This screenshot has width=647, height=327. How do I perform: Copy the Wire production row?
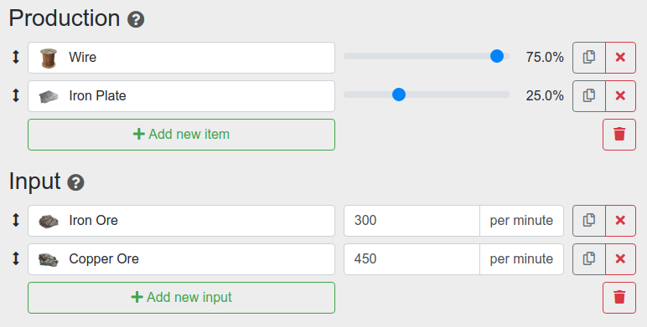589,58
